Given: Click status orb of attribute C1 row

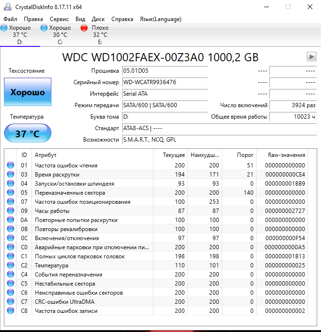Looking at the screenshot, I should point(11,256).
